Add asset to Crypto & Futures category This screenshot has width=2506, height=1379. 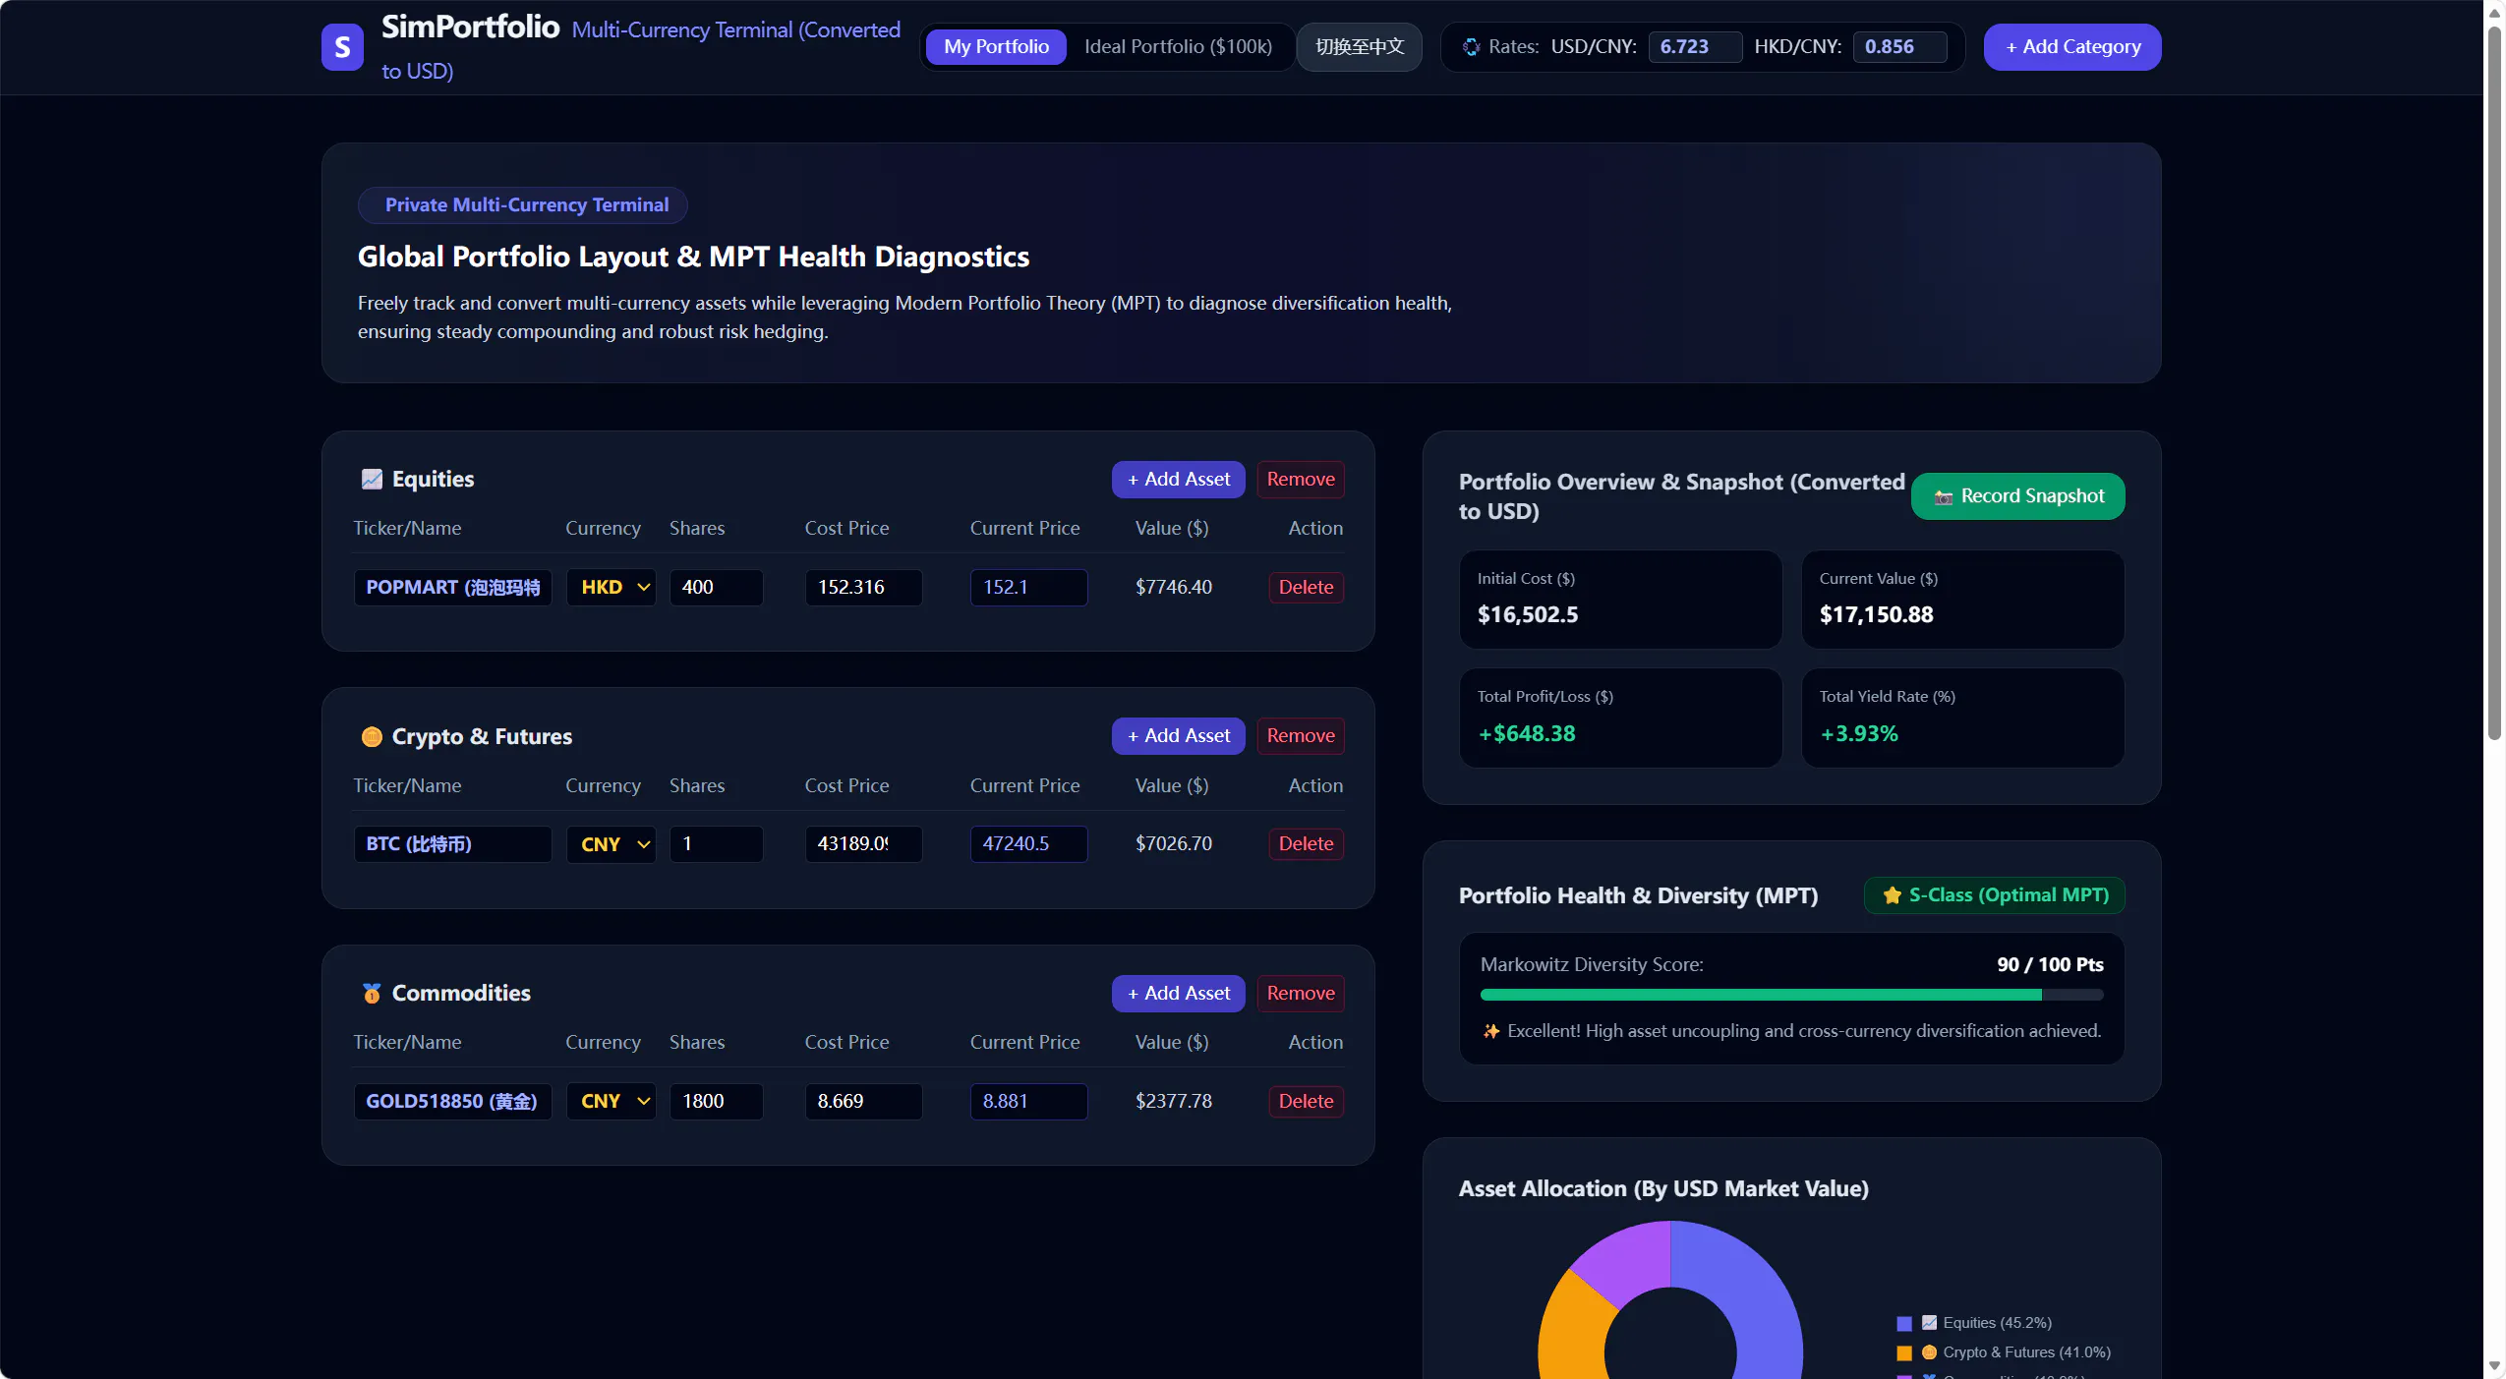point(1178,736)
